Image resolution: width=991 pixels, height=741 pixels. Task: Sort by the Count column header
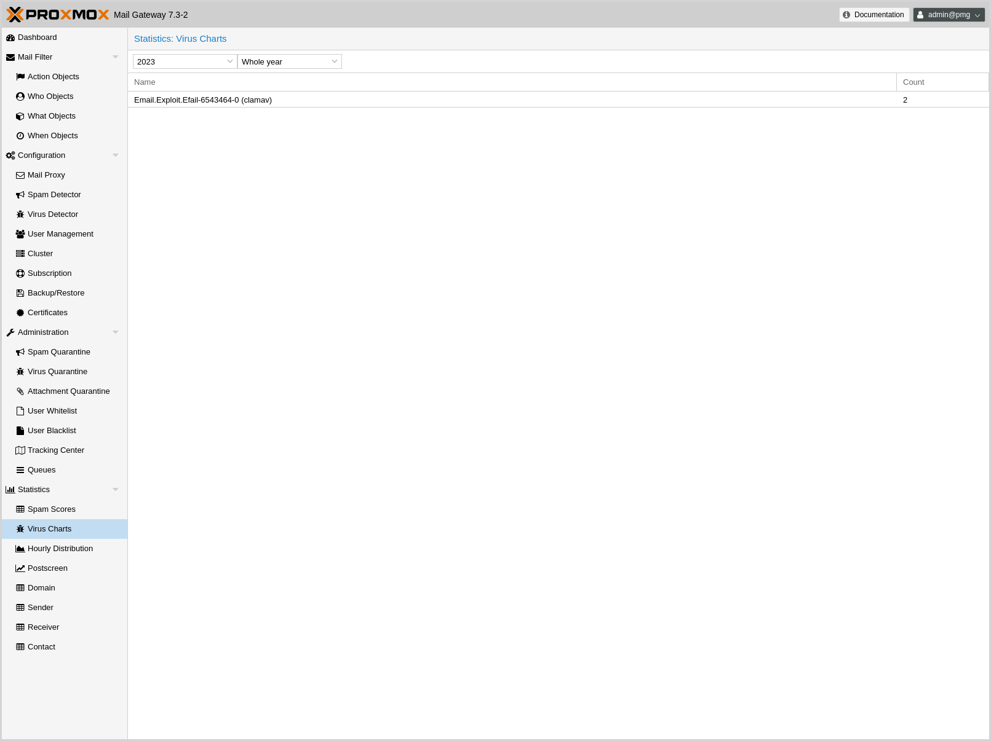coord(941,82)
